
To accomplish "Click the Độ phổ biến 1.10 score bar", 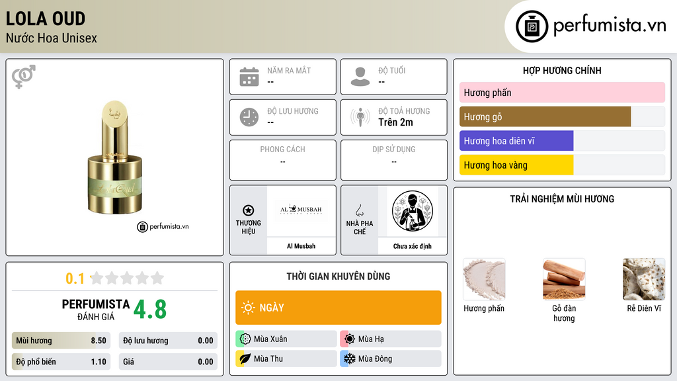I will [61, 362].
